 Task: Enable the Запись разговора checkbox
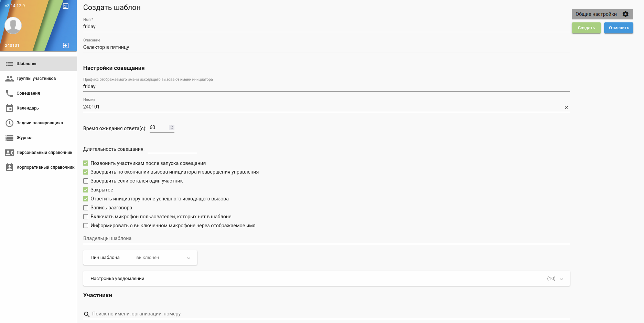coord(86,208)
